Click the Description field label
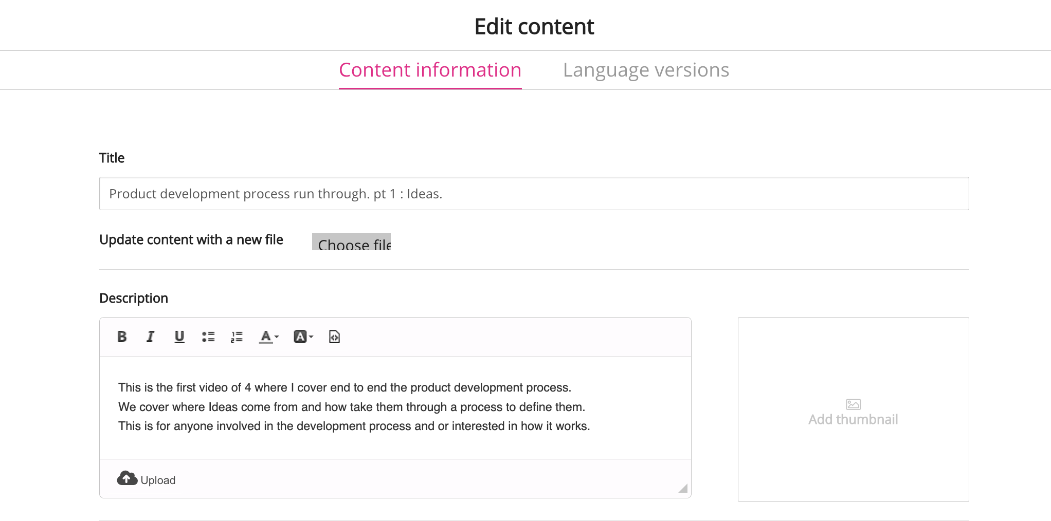Screen dimensions: 1051x521 [x=134, y=298]
